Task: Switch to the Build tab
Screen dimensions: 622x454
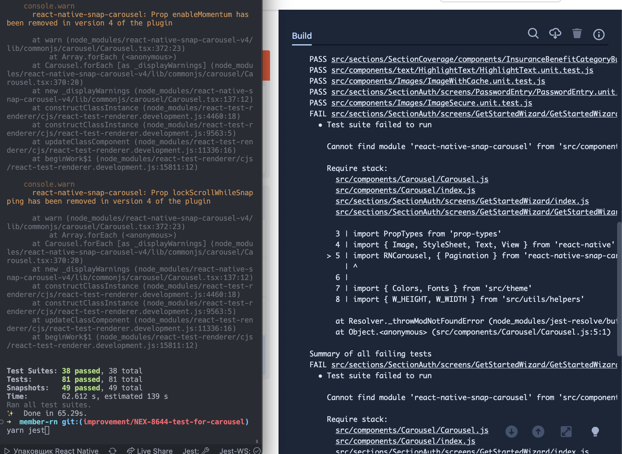Action: pos(302,36)
